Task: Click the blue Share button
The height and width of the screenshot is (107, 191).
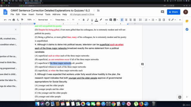Action: [173, 12]
